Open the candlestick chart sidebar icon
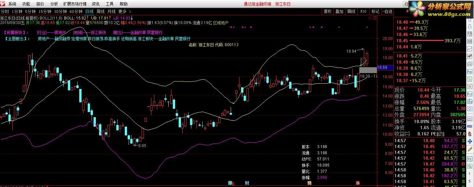 469,56
